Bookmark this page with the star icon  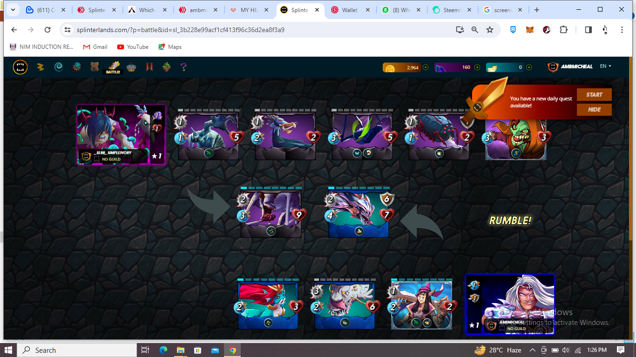490,30
